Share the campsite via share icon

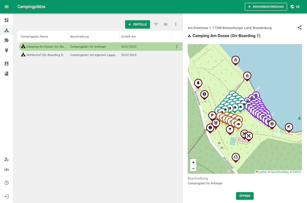click(x=300, y=27)
